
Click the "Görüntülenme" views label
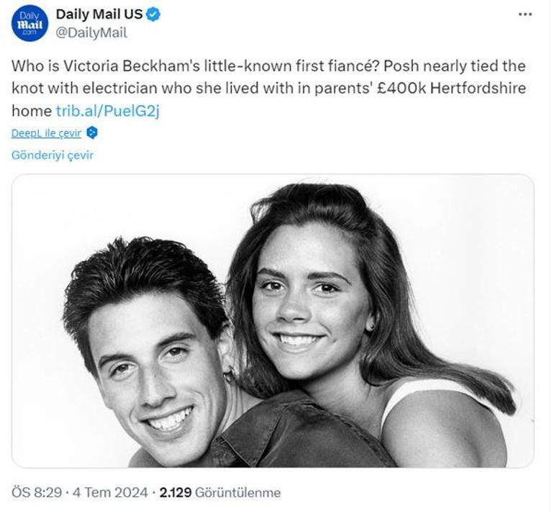click(x=240, y=493)
